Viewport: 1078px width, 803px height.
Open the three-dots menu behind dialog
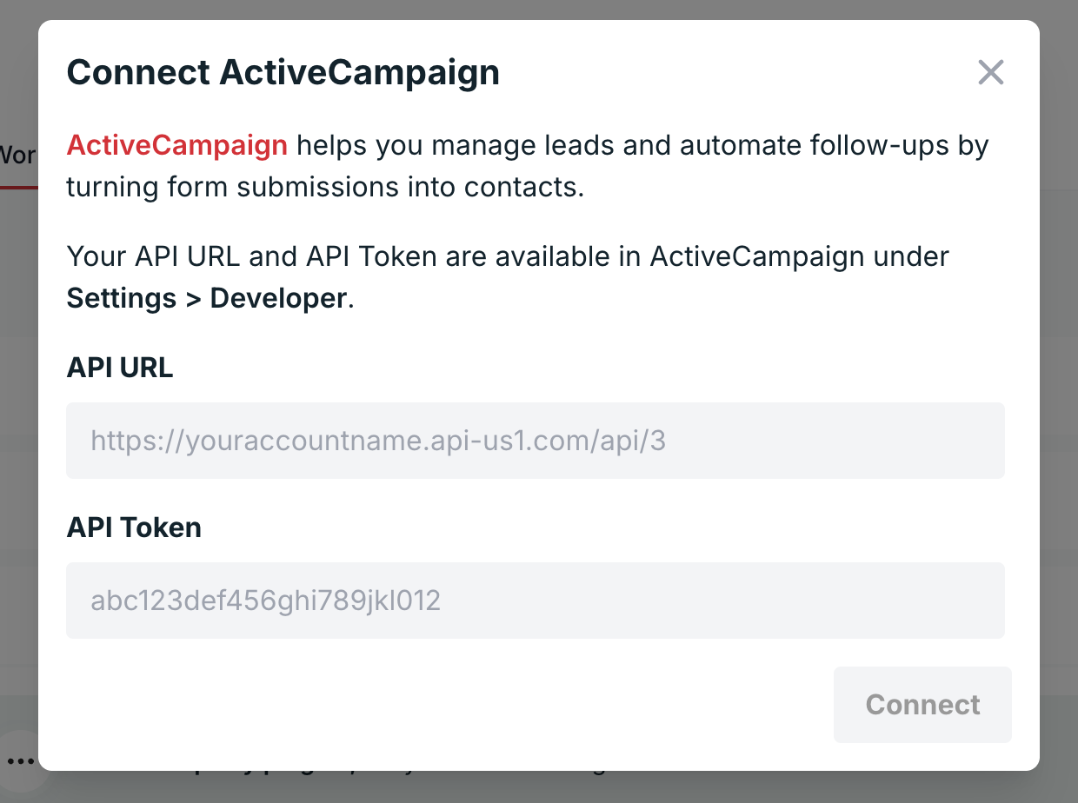(x=19, y=761)
